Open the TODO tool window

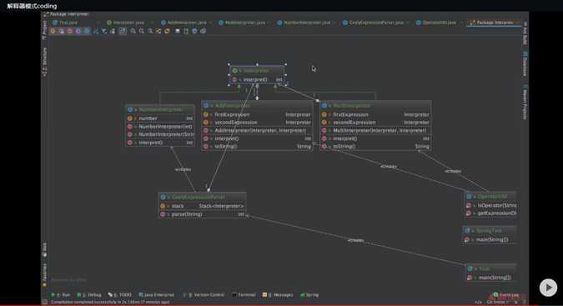(x=120, y=295)
